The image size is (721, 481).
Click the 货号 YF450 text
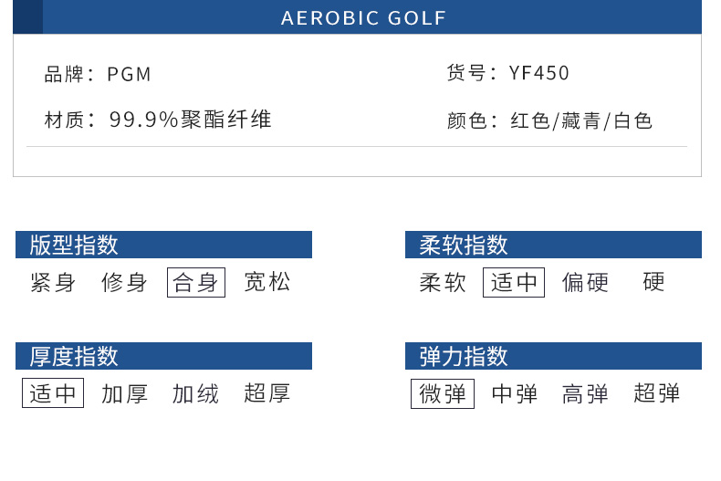point(507,73)
